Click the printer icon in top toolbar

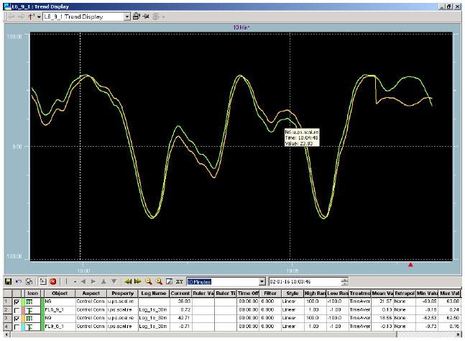tap(136, 17)
